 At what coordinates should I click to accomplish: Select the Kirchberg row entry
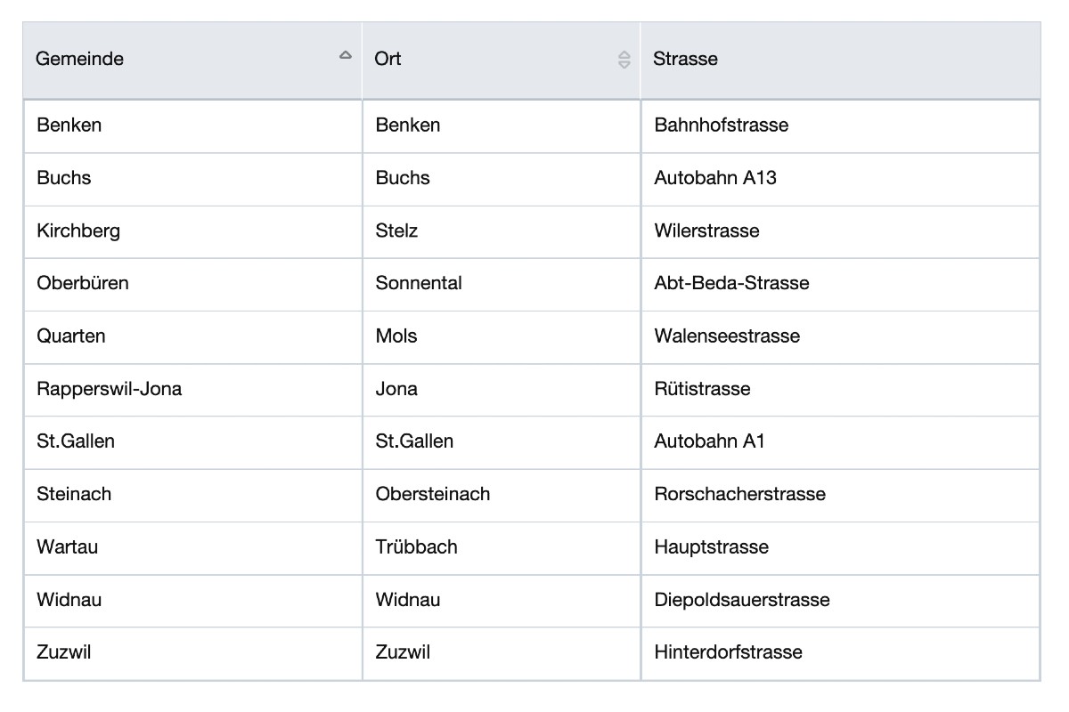[x=78, y=231]
